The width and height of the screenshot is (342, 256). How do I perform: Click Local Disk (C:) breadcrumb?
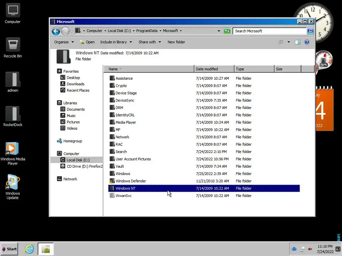pyautogui.click(x=119, y=31)
